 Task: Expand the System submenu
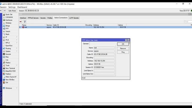(17, 51)
